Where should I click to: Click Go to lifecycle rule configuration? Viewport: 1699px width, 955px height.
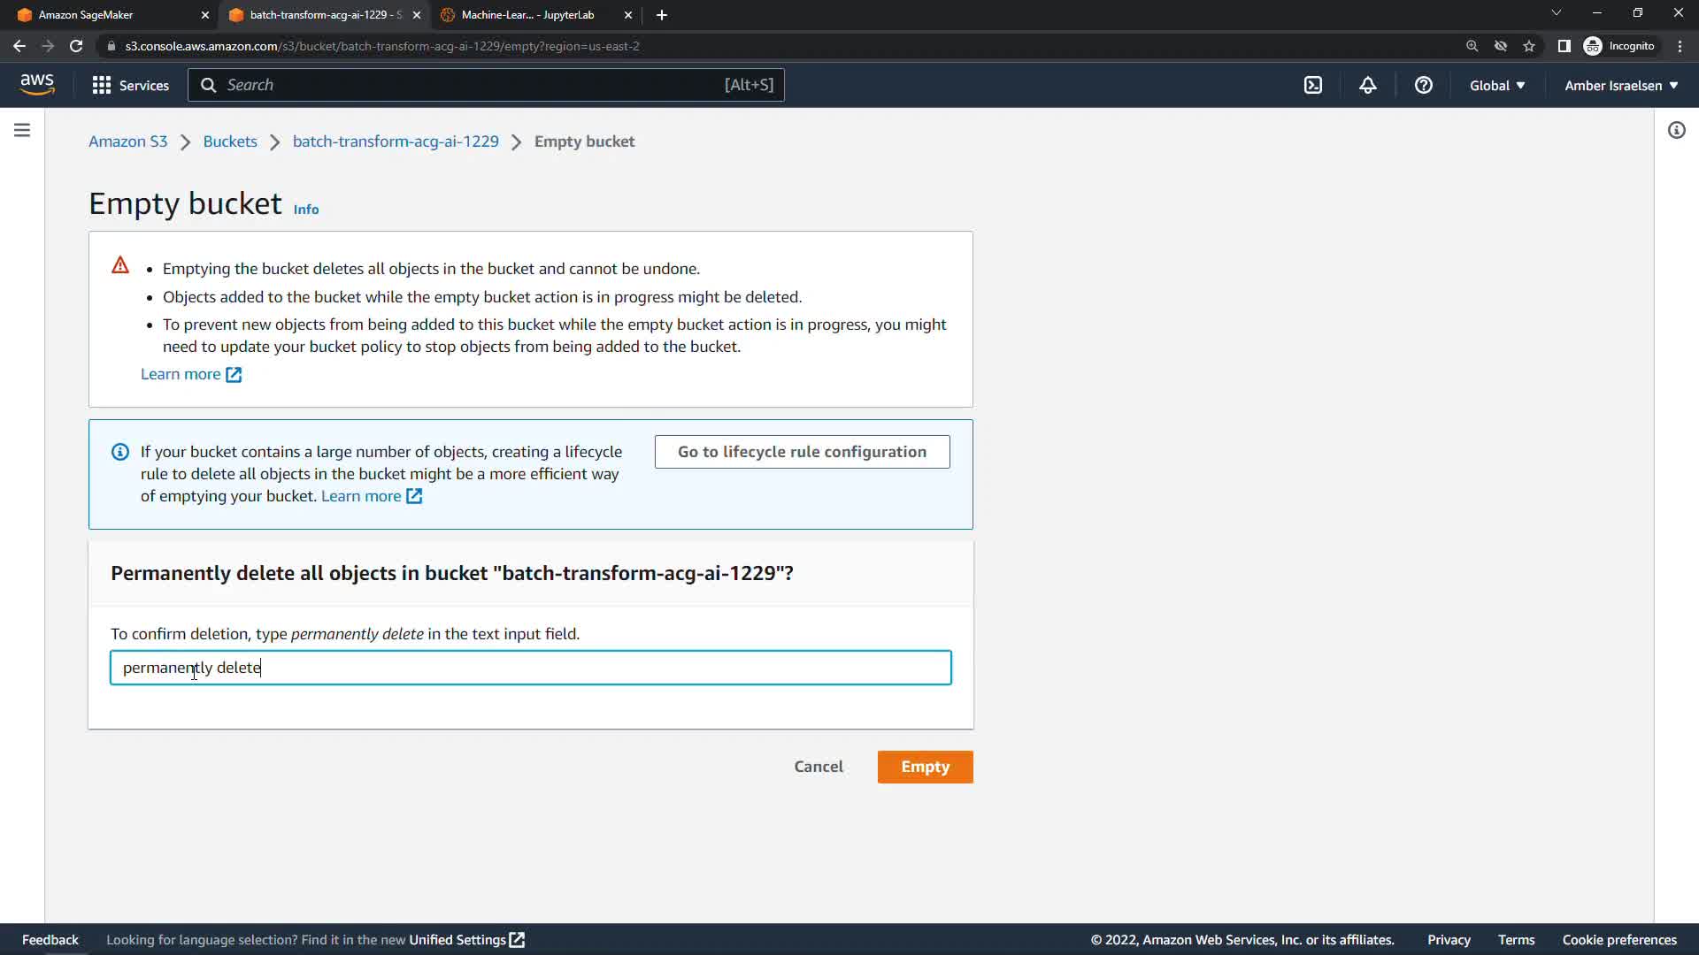click(802, 452)
